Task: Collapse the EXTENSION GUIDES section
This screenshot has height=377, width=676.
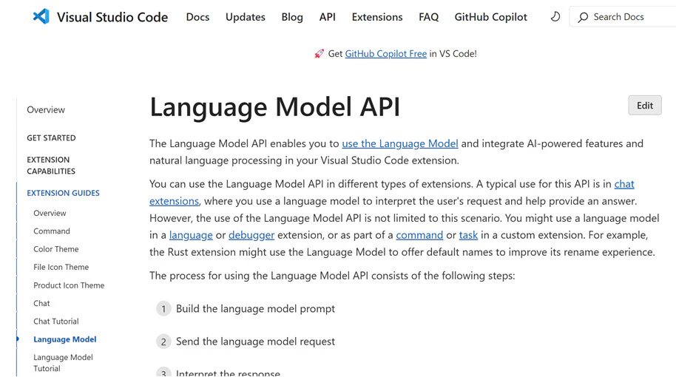Action: click(x=63, y=193)
